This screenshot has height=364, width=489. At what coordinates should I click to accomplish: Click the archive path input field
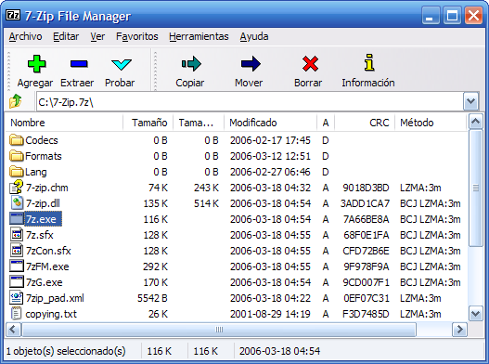coord(250,102)
